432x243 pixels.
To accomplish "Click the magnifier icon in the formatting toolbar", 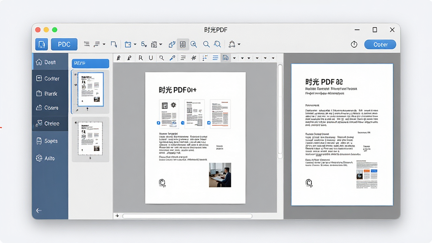I will click(162, 58).
